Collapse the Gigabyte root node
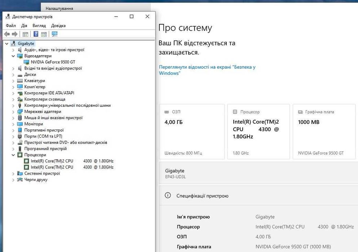This screenshot has height=252, width=358. [7, 44]
